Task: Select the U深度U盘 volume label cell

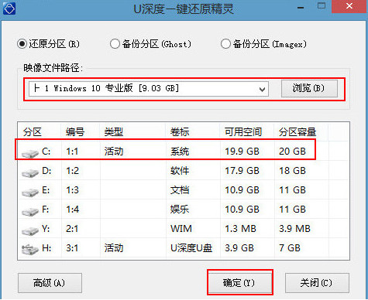Action: click(191, 248)
